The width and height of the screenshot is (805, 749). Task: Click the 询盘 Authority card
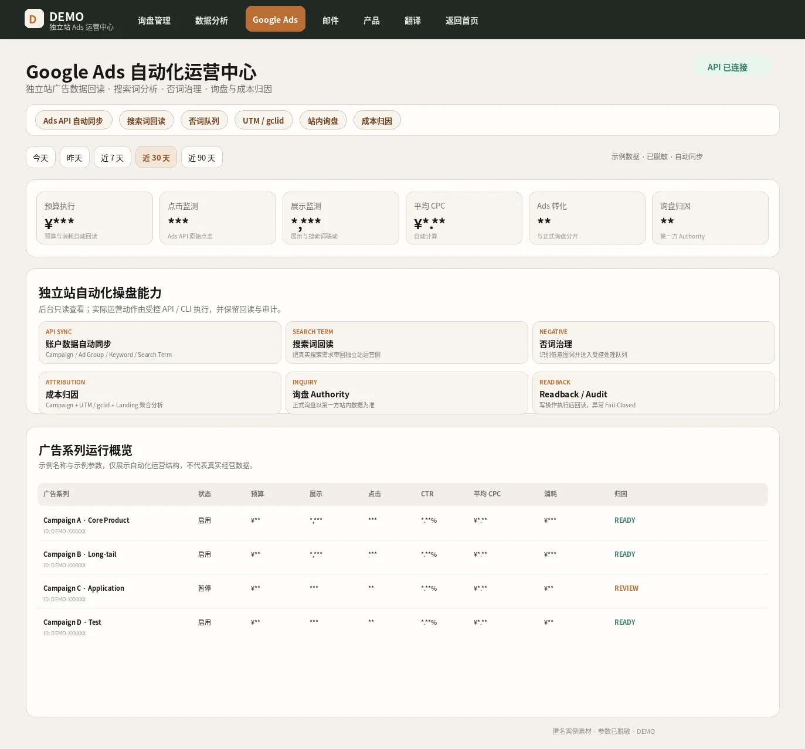click(407, 393)
